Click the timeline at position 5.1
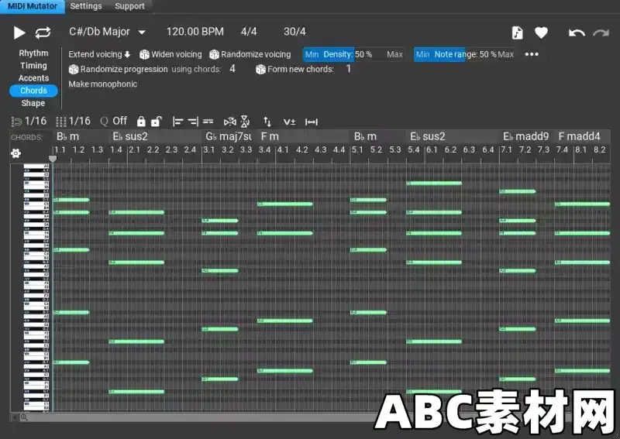Viewport: 620px width, 439px height. [357, 149]
